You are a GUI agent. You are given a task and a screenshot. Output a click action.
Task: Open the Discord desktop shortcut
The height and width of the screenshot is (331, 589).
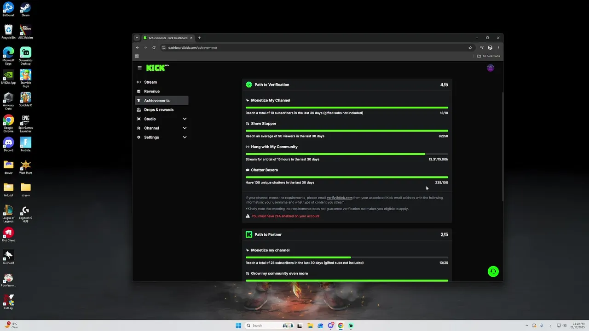point(8,144)
